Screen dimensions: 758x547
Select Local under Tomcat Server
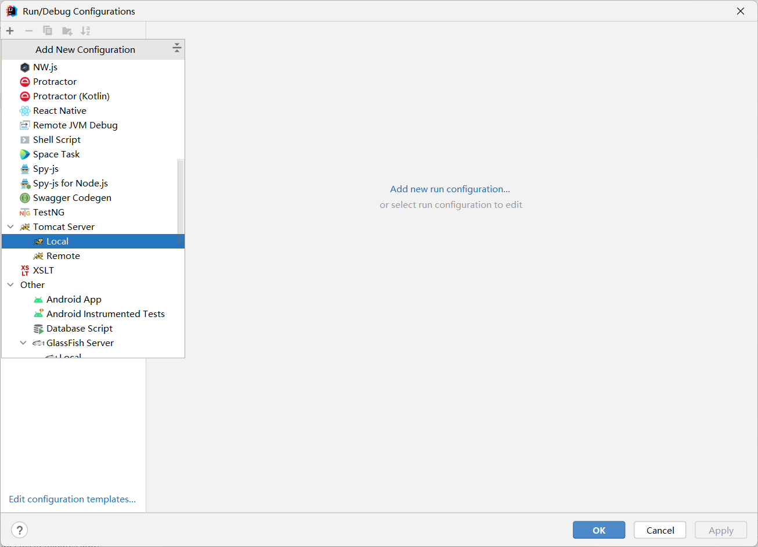[x=93, y=242]
